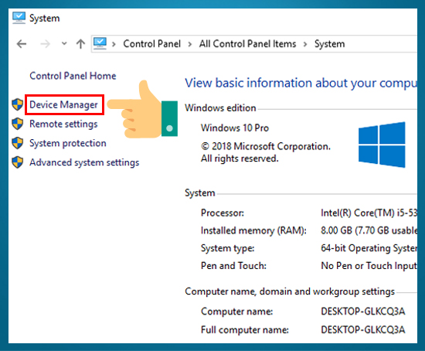
Task: Open the Remote settings link
Action: [x=63, y=124]
